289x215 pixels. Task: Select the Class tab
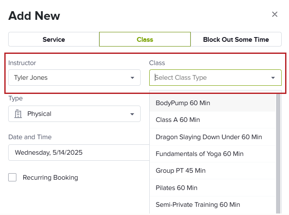pos(145,39)
